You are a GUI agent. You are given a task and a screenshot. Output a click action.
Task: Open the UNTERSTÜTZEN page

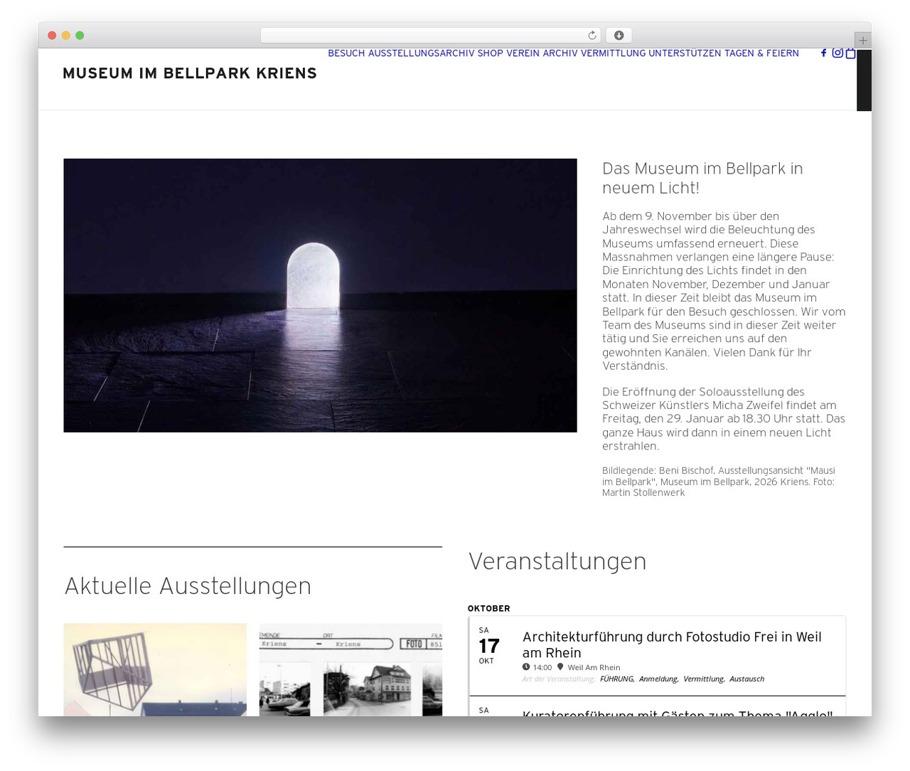[685, 53]
